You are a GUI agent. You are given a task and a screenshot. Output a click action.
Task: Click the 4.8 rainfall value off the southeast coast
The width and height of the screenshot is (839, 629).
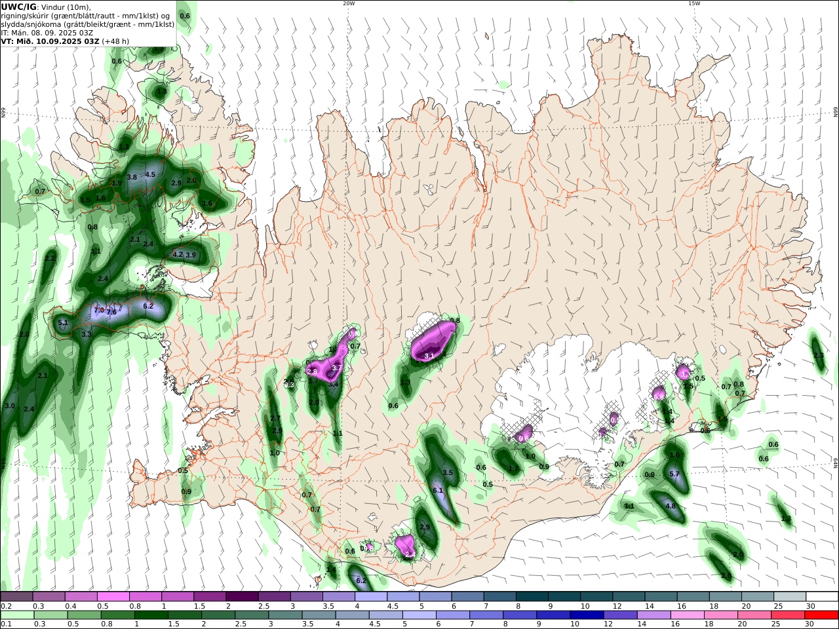(x=671, y=506)
